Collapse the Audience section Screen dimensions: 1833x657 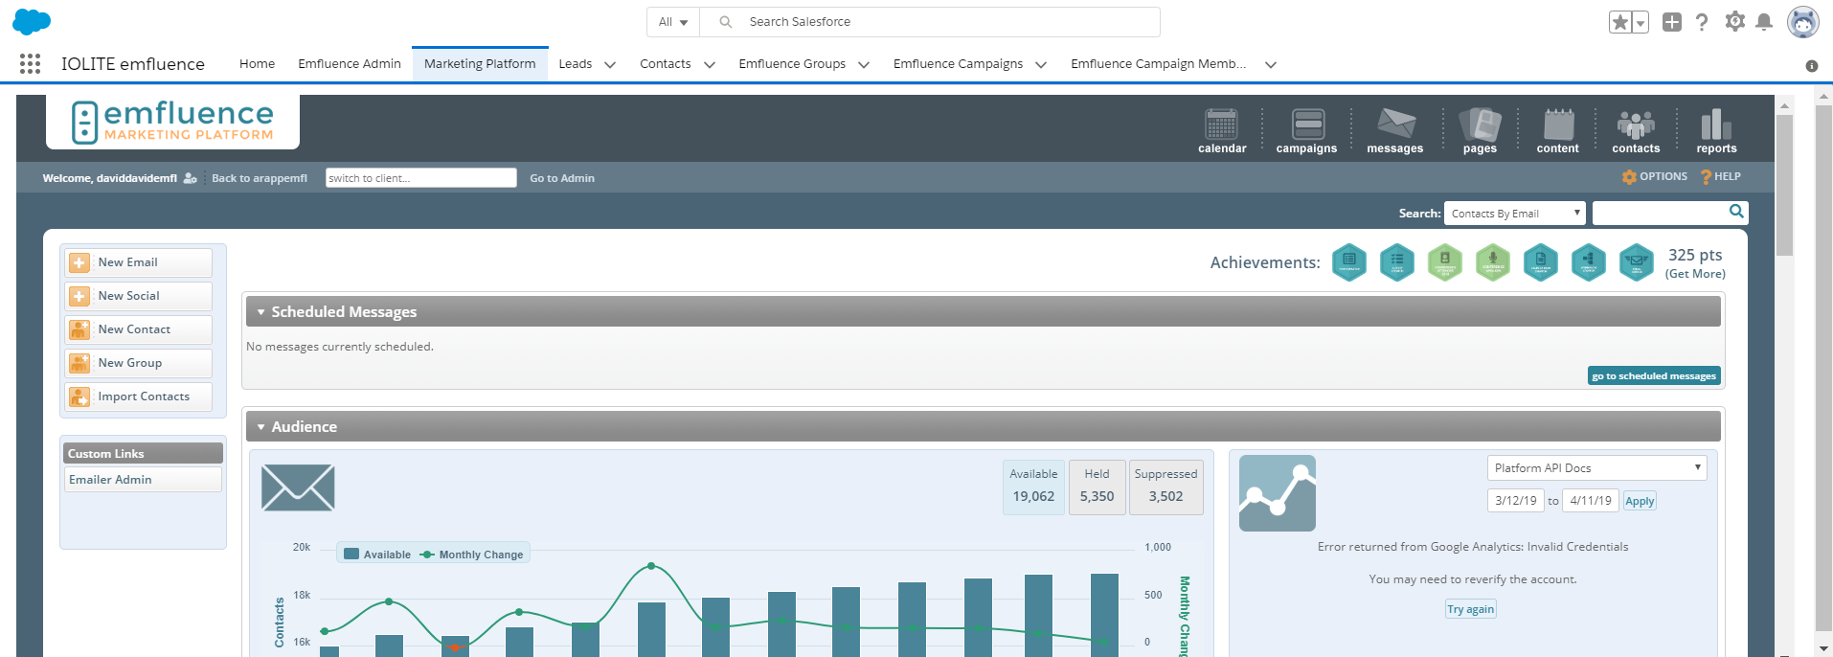[260, 427]
